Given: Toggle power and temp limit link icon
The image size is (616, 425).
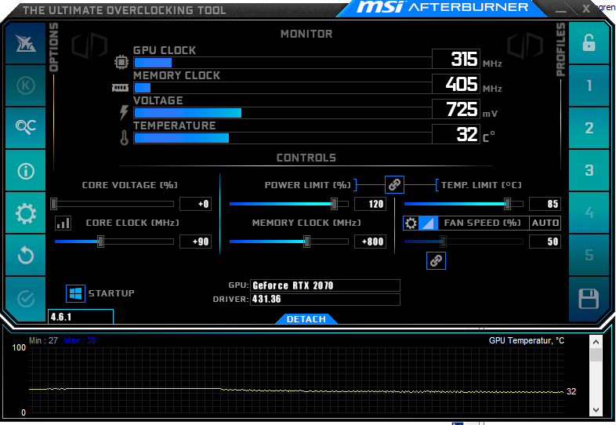Looking at the screenshot, I should [x=394, y=184].
